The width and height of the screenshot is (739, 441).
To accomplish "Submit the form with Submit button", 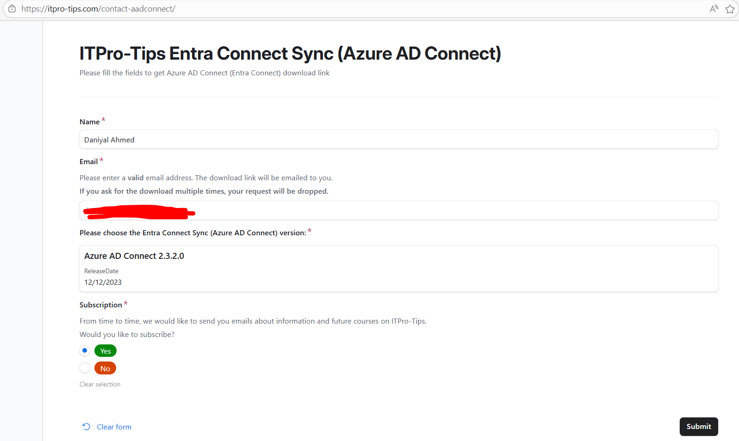I will (x=699, y=426).
